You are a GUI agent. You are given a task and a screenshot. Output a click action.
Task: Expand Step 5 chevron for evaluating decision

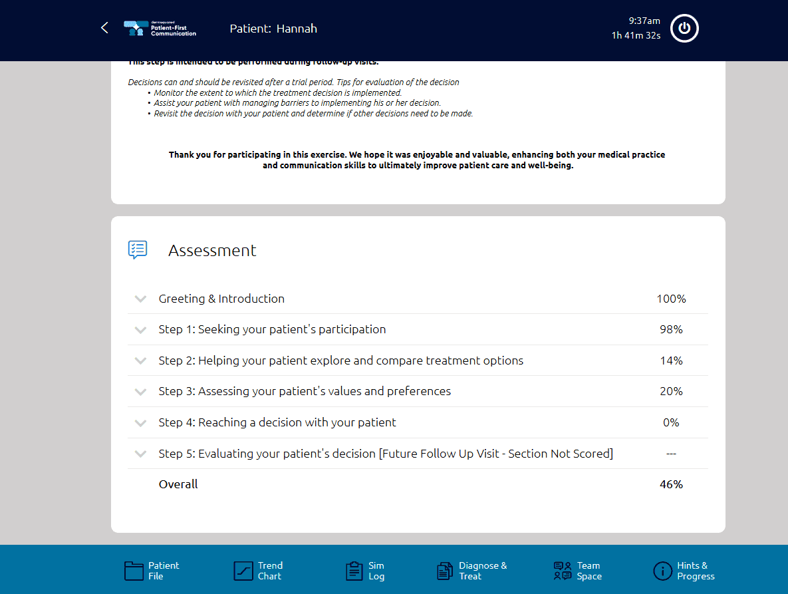[140, 454]
